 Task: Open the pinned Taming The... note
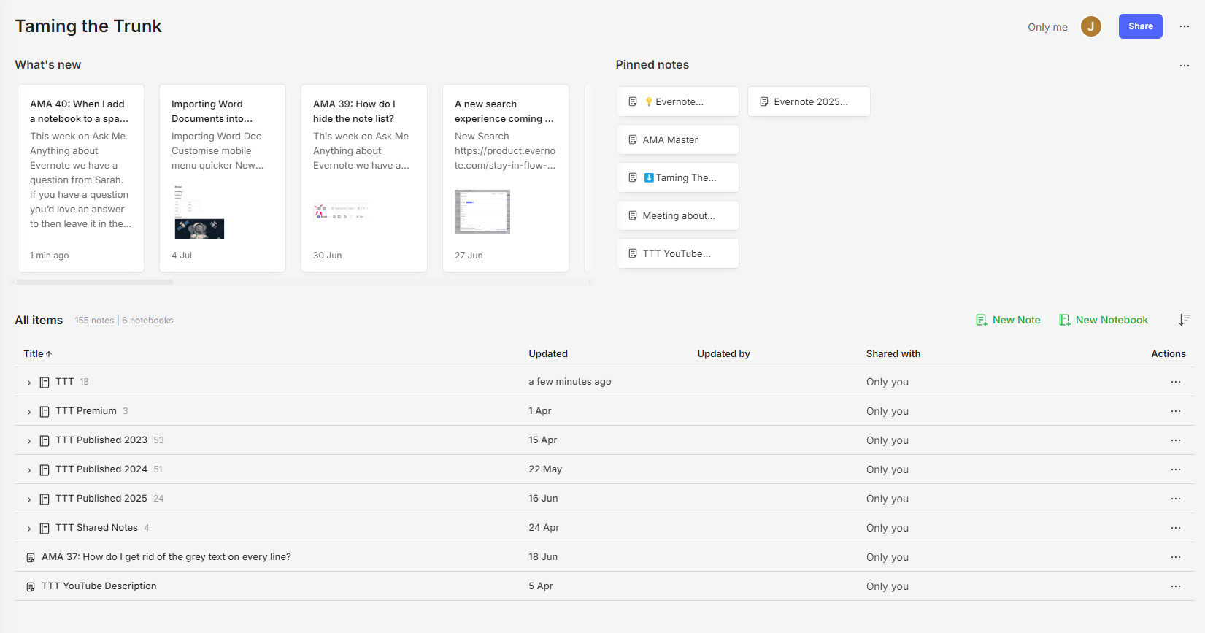677,177
